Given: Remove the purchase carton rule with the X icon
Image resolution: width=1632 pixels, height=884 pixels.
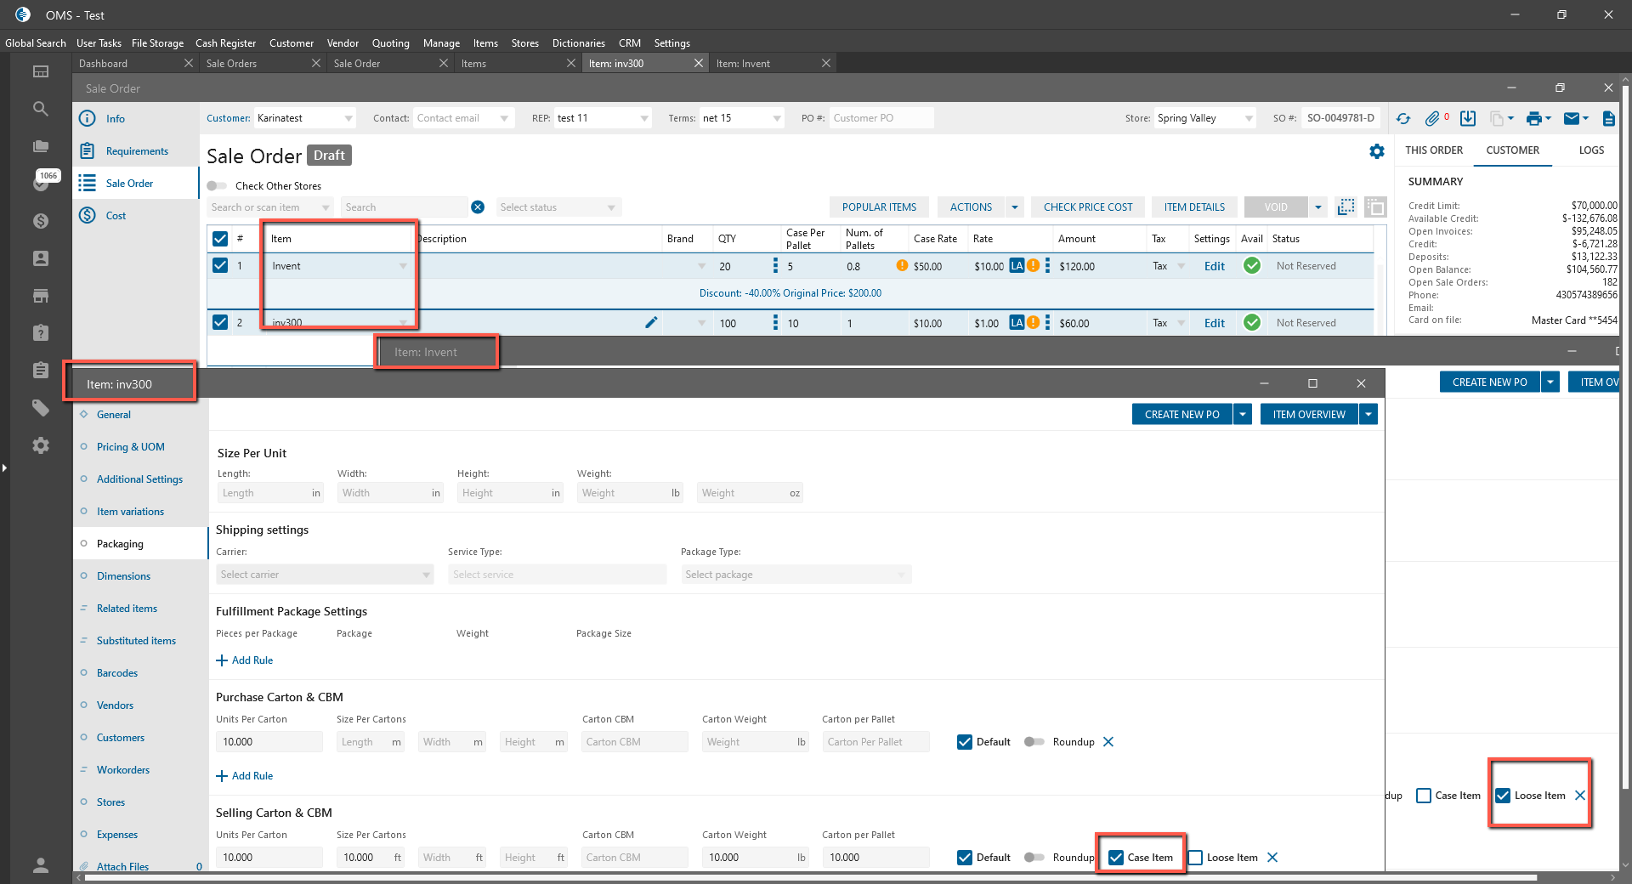Looking at the screenshot, I should [x=1108, y=742].
